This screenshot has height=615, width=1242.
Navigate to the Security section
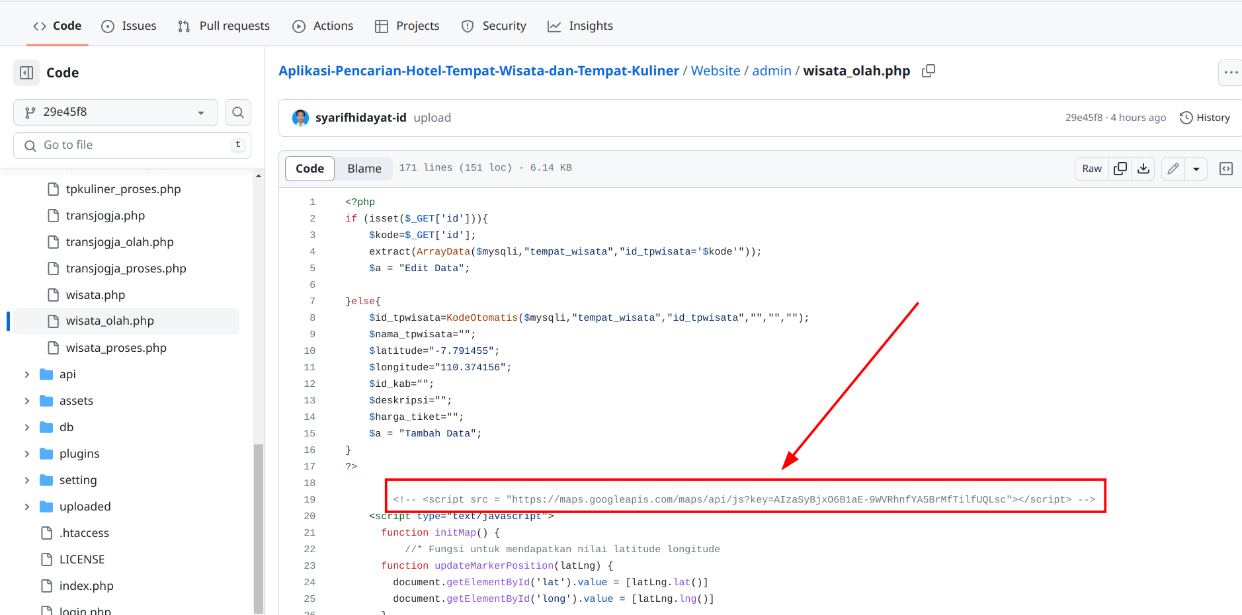493,26
